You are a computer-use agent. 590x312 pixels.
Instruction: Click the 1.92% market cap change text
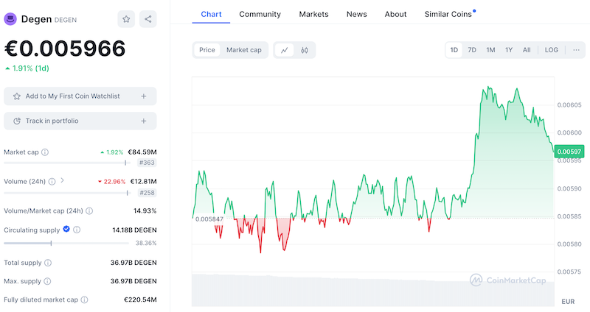[112, 152]
